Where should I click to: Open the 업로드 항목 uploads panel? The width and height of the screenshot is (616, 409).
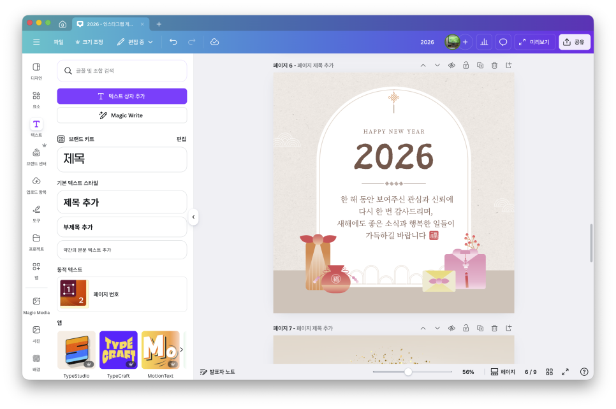[36, 185]
